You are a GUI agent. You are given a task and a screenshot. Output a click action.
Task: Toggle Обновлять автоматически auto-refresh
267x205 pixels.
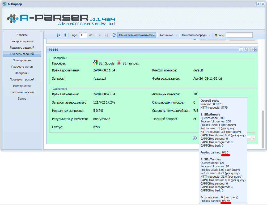pyautogui.click(x=137, y=35)
